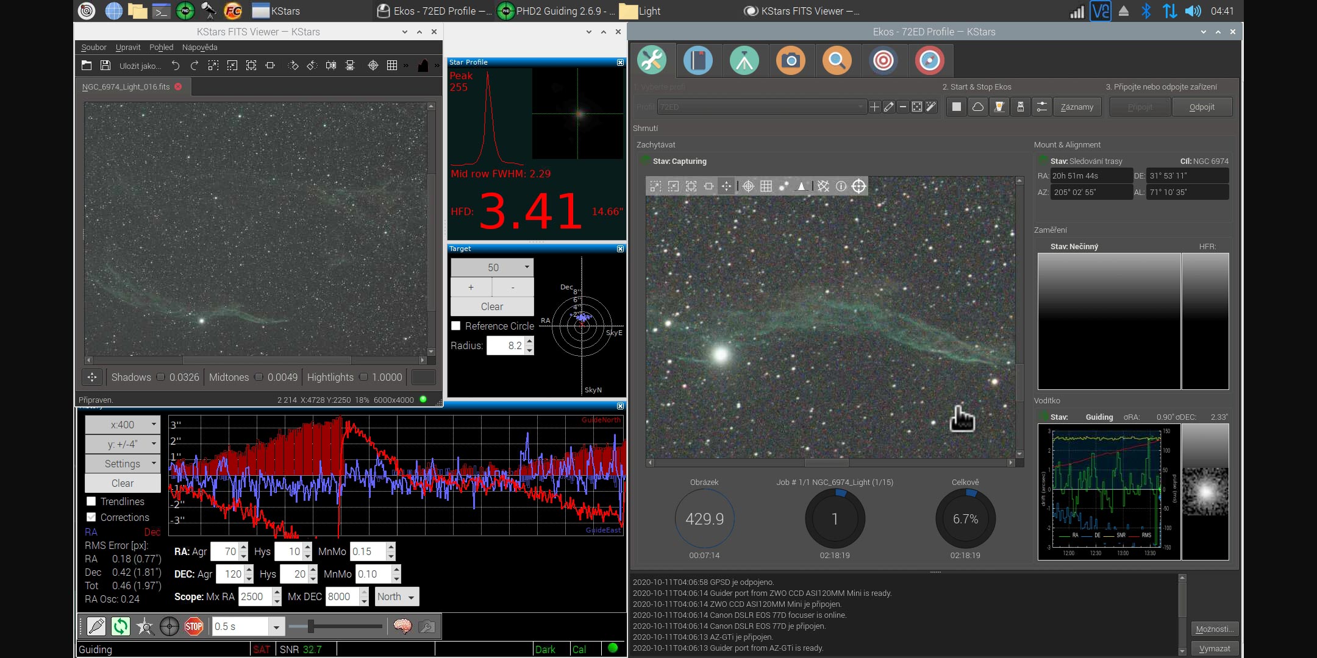Click zoom-to-fit icon in FITS Viewer toolbar
Image resolution: width=1317 pixels, height=658 pixels.
(x=251, y=65)
